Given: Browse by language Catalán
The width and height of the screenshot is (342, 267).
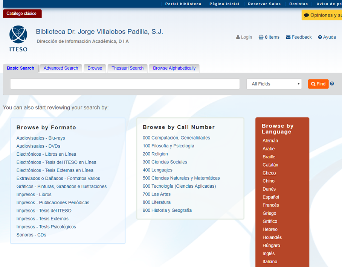Looking at the screenshot, I should tap(270, 165).
